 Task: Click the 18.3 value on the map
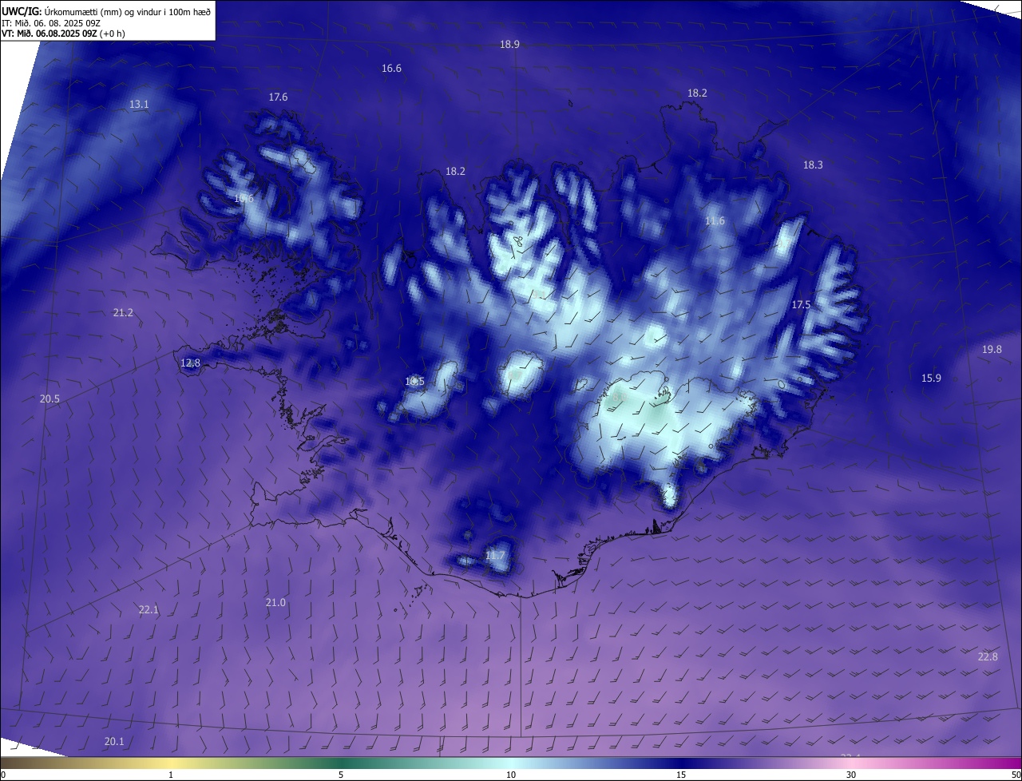[x=813, y=165]
